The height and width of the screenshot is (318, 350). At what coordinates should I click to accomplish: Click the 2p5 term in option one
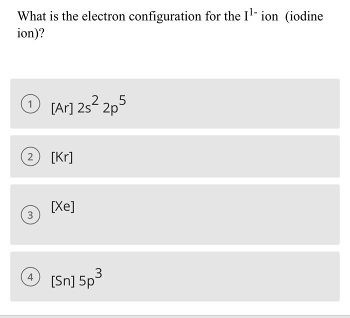[114, 105]
